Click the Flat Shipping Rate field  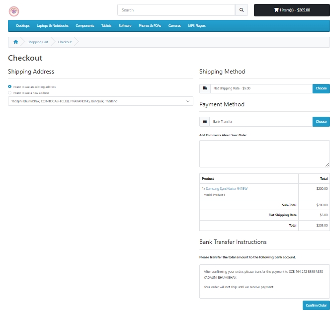click(x=261, y=88)
